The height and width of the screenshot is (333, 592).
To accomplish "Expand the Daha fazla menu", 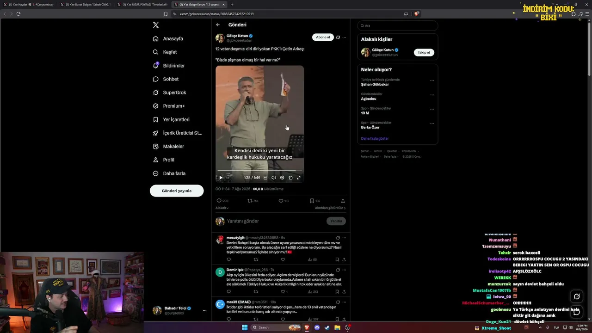I will 169,173.
